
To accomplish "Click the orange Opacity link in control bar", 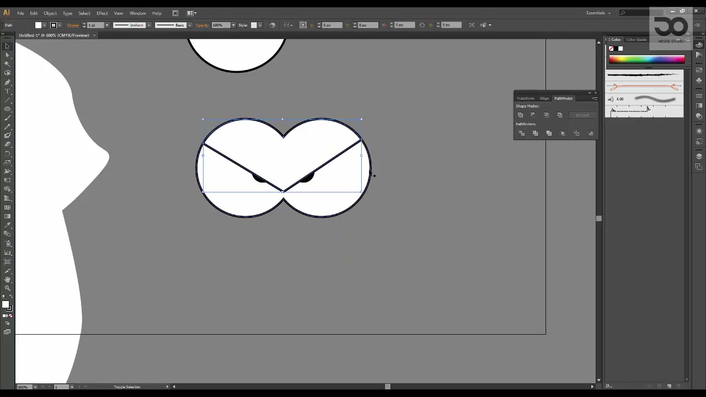I will point(202,25).
